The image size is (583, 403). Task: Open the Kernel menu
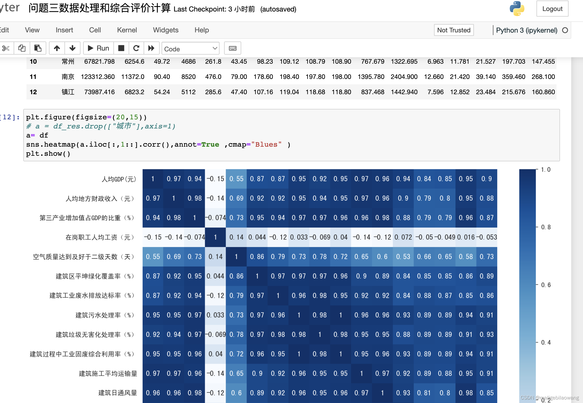click(x=127, y=30)
